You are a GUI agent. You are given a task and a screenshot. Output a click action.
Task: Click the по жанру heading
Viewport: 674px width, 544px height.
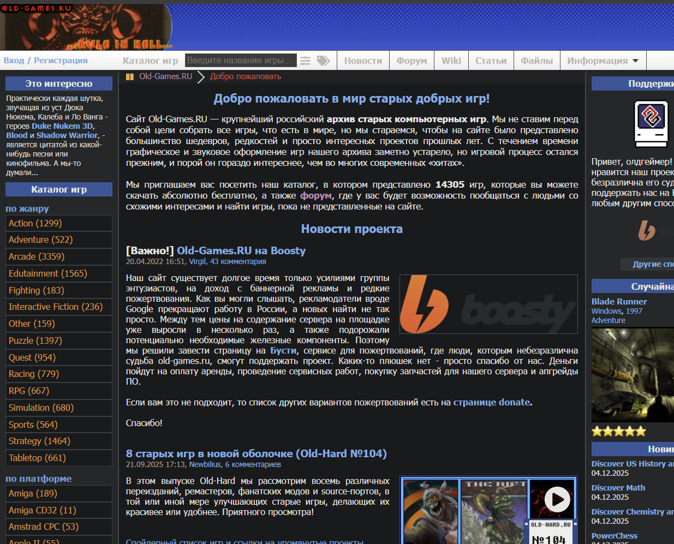coord(27,208)
